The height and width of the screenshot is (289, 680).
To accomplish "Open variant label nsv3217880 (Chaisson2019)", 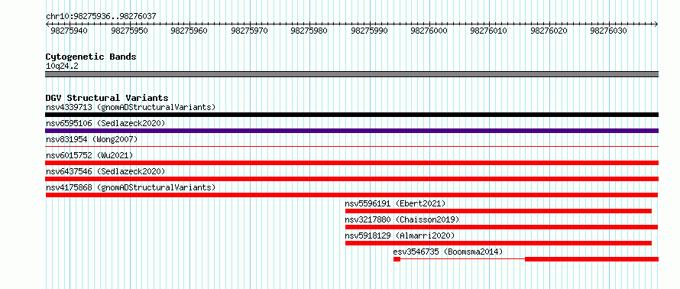I will click(402, 219).
